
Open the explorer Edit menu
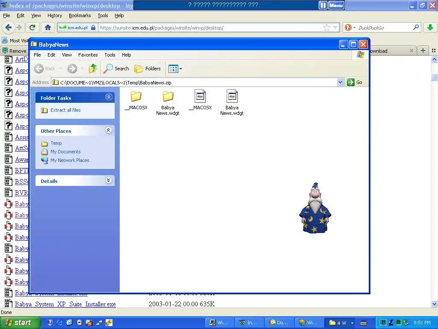(51, 55)
